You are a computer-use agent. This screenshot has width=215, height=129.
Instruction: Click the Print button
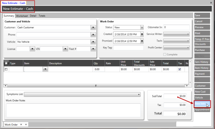[202, 33]
